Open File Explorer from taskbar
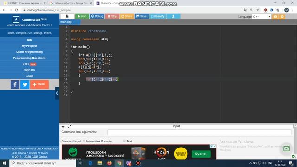The width and height of the screenshot is (297, 167). point(100,163)
